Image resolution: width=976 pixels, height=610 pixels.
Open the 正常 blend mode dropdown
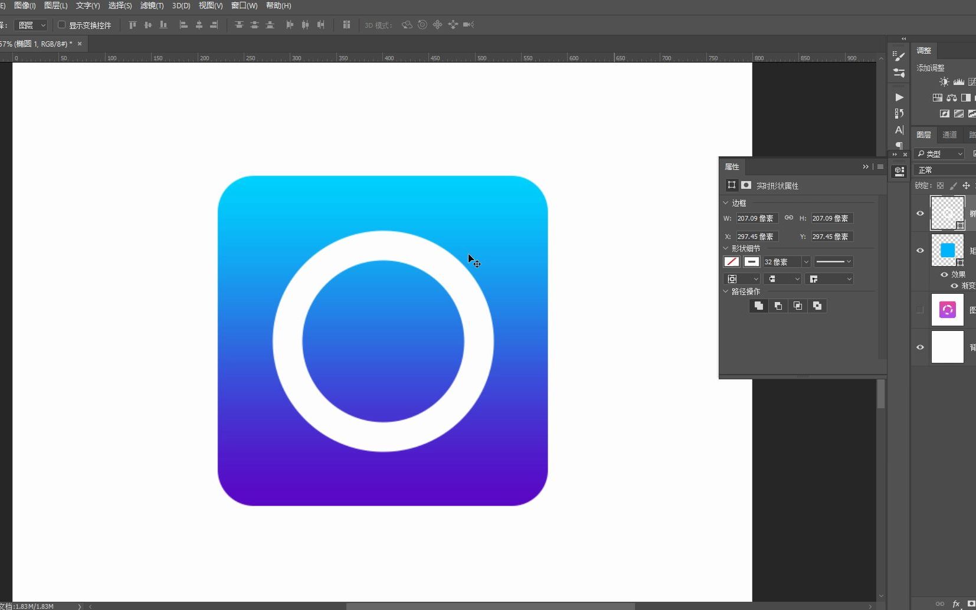pyautogui.click(x=945, y=170)
